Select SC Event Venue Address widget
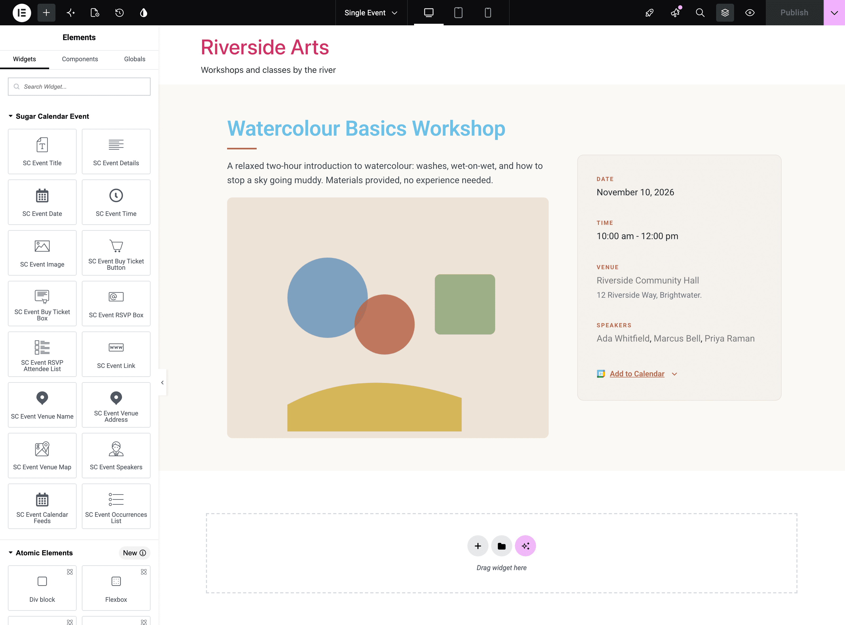845x625 pixels. coord(116,405)
